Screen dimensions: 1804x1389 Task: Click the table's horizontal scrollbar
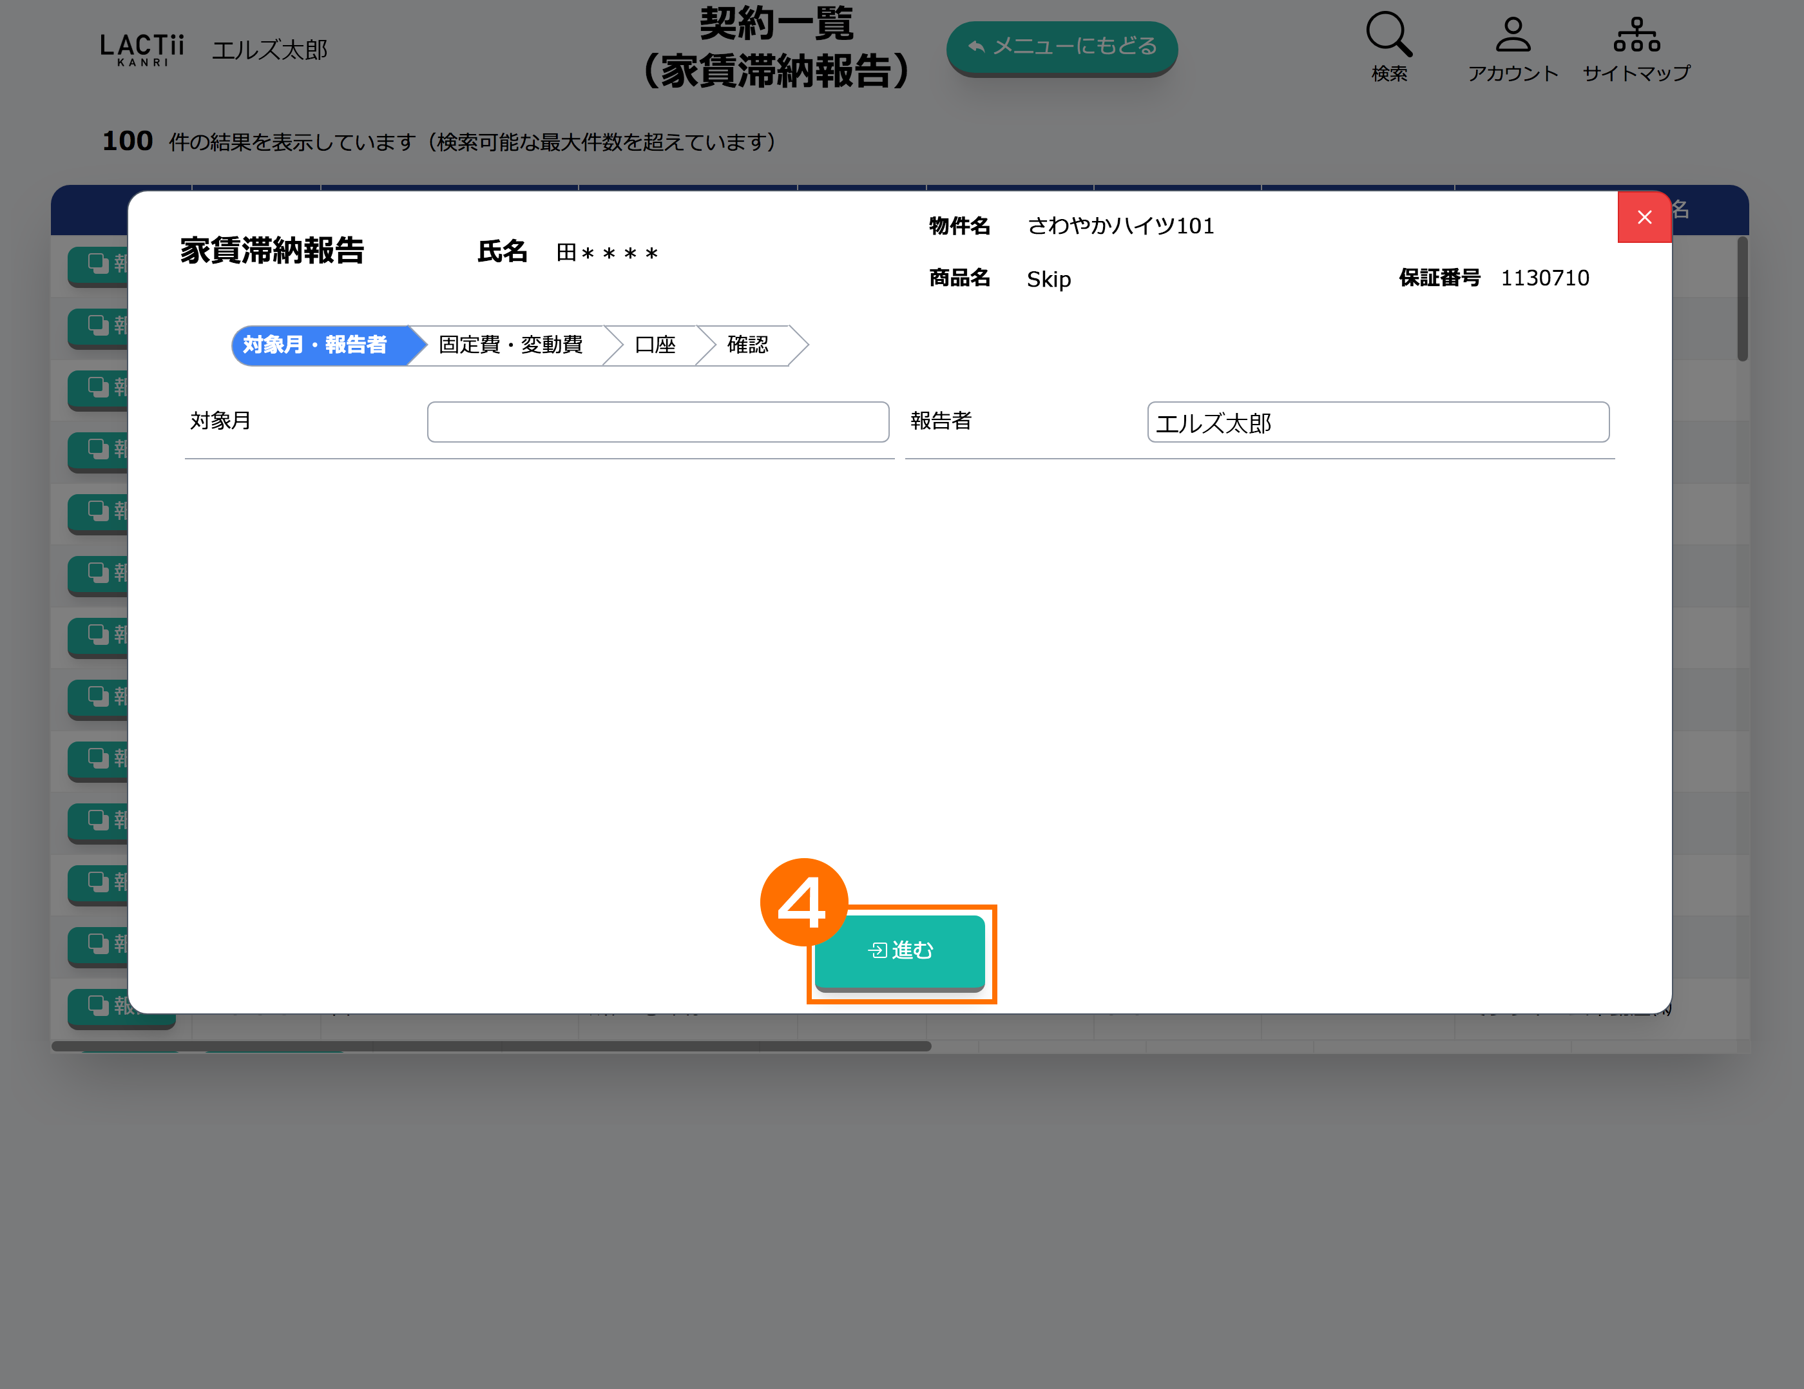point(492,1046)
